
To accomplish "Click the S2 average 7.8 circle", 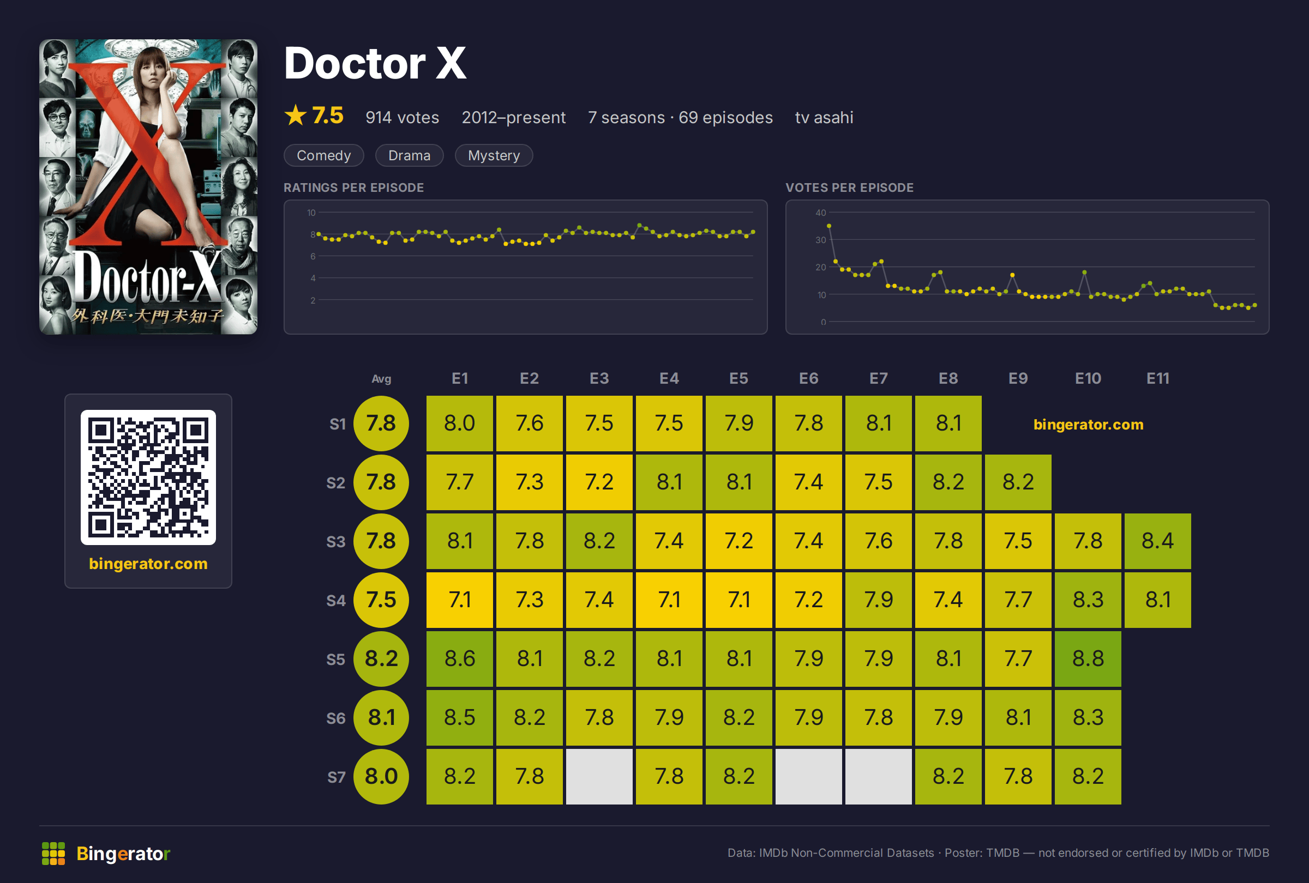I will tap(381, 482).
